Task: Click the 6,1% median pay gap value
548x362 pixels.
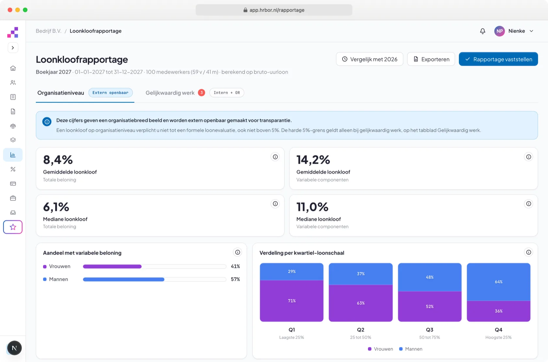Action: click(56, 207)
